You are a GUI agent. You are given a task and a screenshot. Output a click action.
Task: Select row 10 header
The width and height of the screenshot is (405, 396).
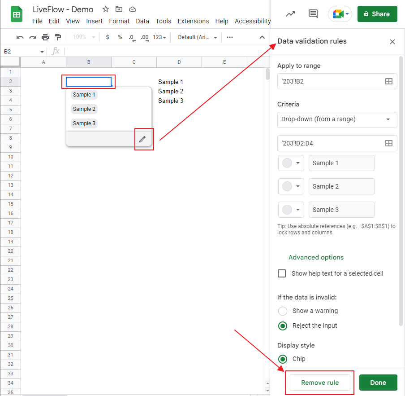10,157
